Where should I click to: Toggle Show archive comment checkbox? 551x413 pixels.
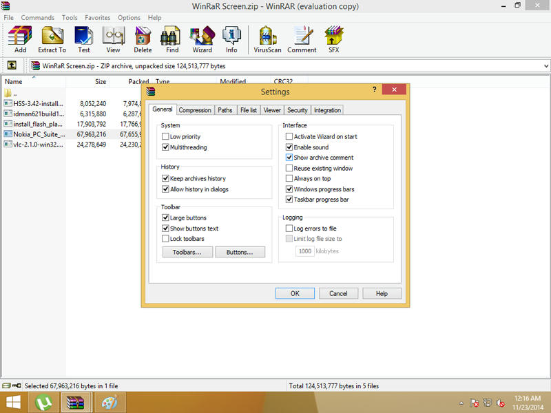289,158
